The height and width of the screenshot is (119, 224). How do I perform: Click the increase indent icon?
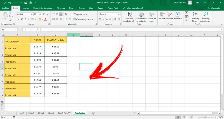[x=69, y=19]
